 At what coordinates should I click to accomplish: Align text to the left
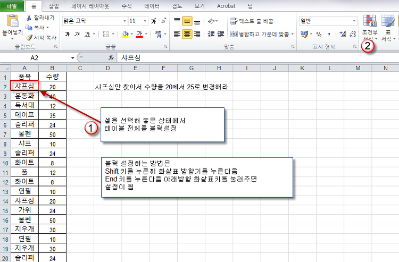[x=177, y=34]
